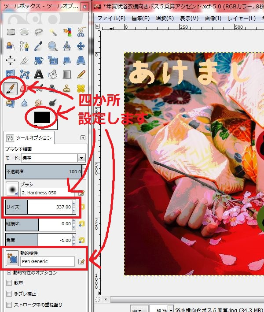
Task: Select the Bucket Fill tool
Action: tap(53, 74)
